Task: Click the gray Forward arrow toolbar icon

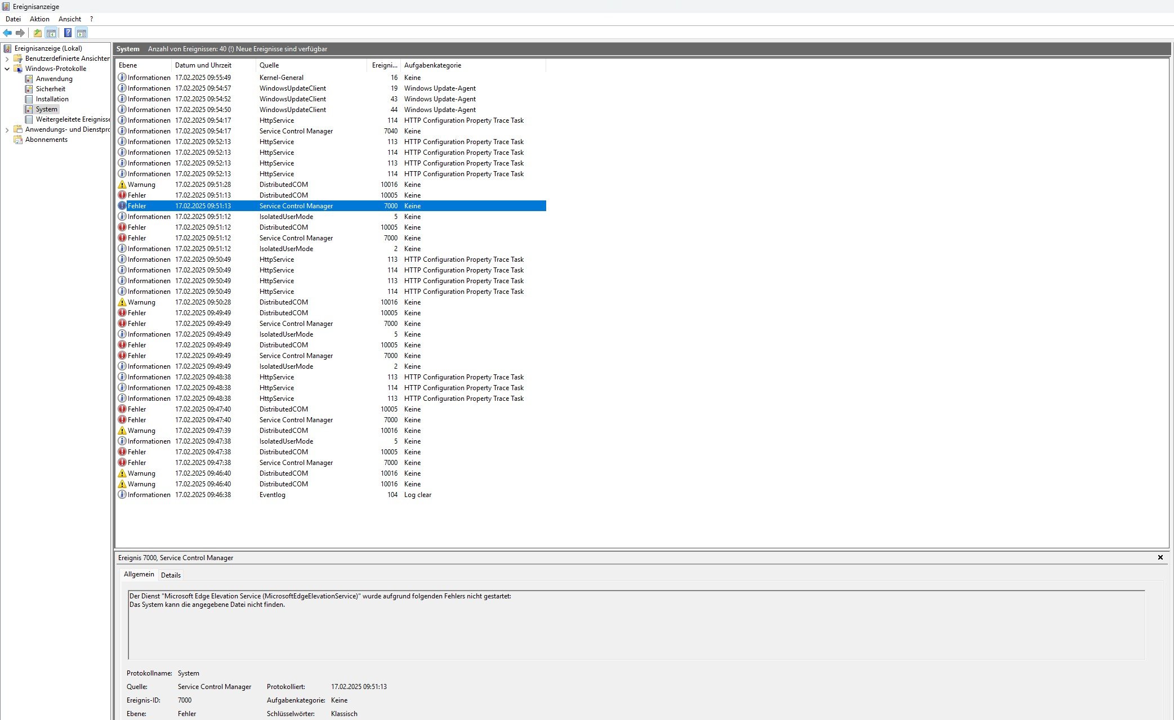Action: (20, 33)
